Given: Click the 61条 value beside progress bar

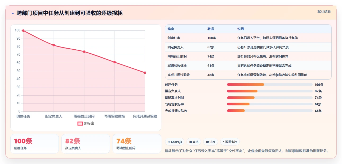Looking at the screenshot, I should pyautogui.click(x=318, y=104).
